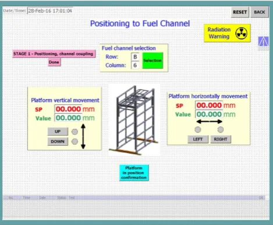
Task: Click the Date column header in alarm list
Action: point(42,198)
